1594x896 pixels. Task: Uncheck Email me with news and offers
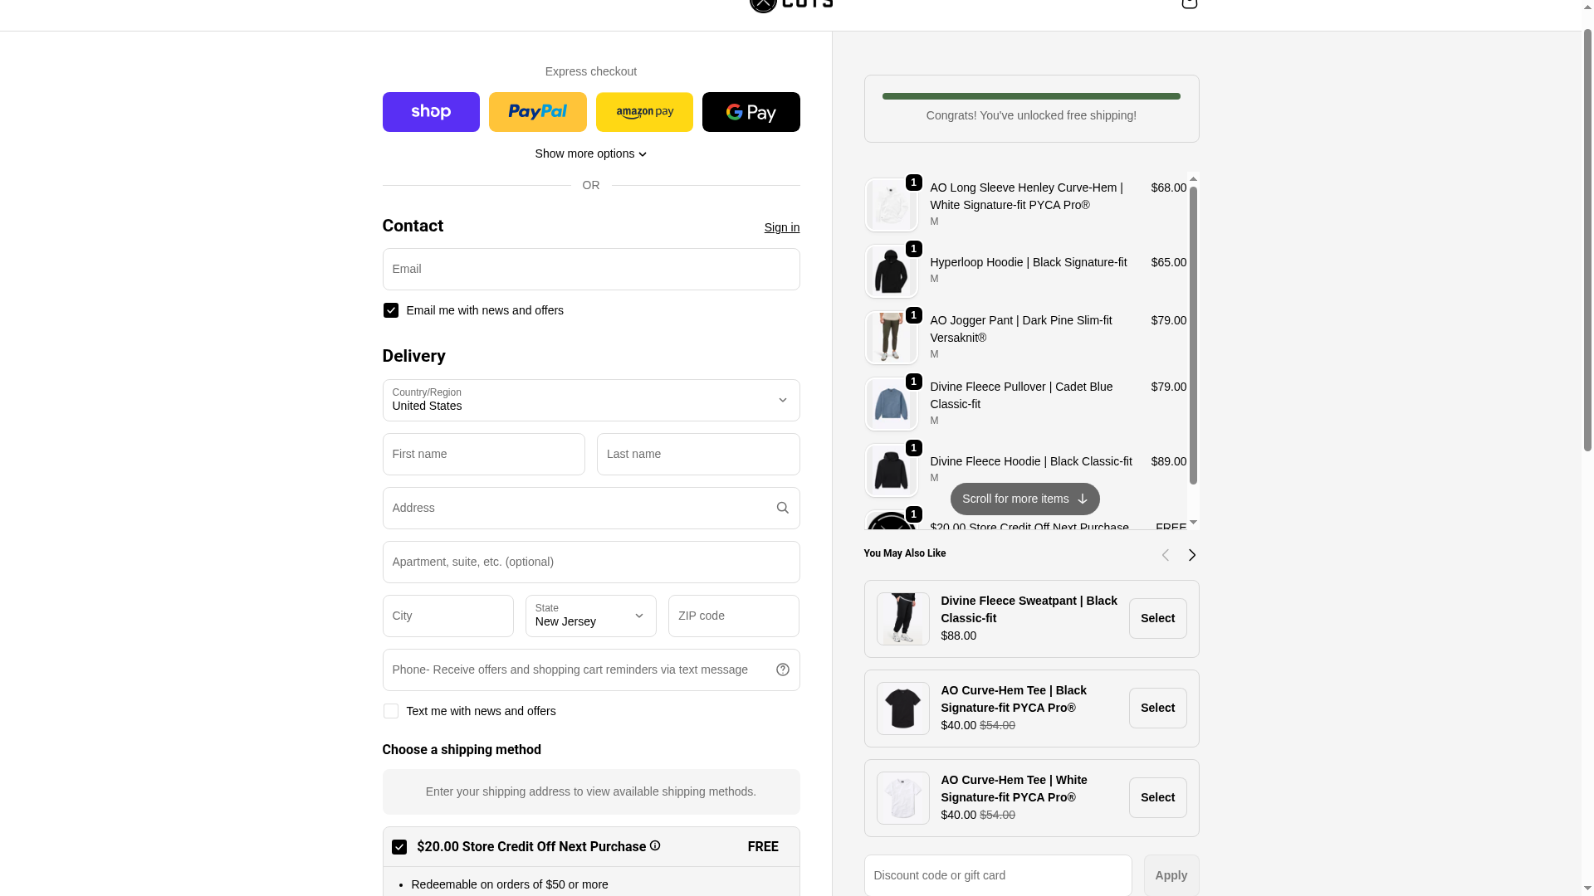(391, 310)
